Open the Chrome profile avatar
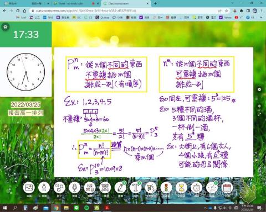The width and height of the screenshot is (266, 212). [x=255, y=10]
